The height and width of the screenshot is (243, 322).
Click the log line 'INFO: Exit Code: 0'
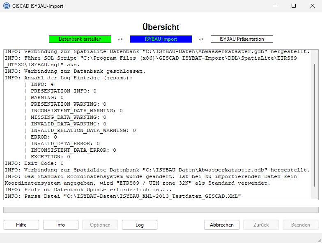coord(34,163)
